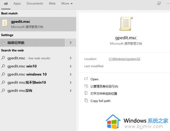
Task: Click search icon beside 'See web results'
Action: pyautogui.click(x=3, y=58)
